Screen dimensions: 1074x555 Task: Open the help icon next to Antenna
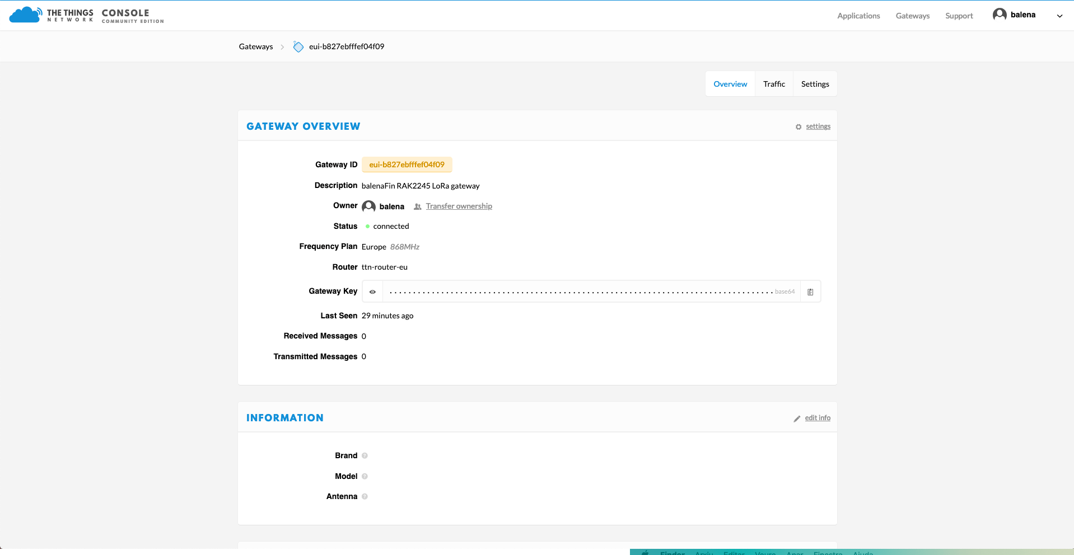click(364, 496)
